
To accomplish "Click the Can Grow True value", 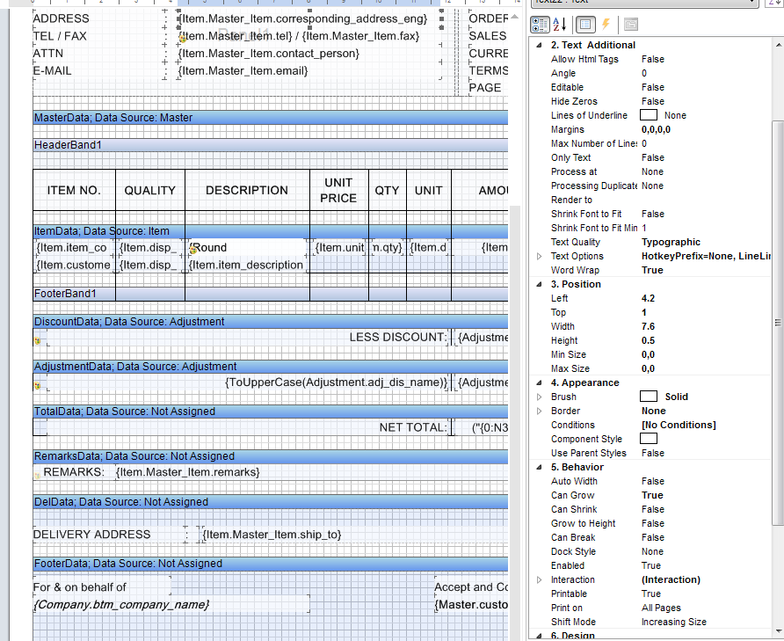I will pyautogui.click(x=652, y=495).
